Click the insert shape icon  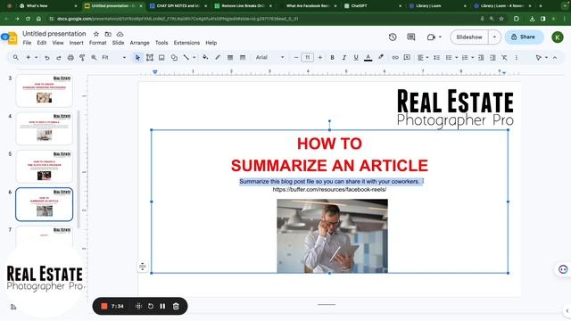click(x=174, y=57)
